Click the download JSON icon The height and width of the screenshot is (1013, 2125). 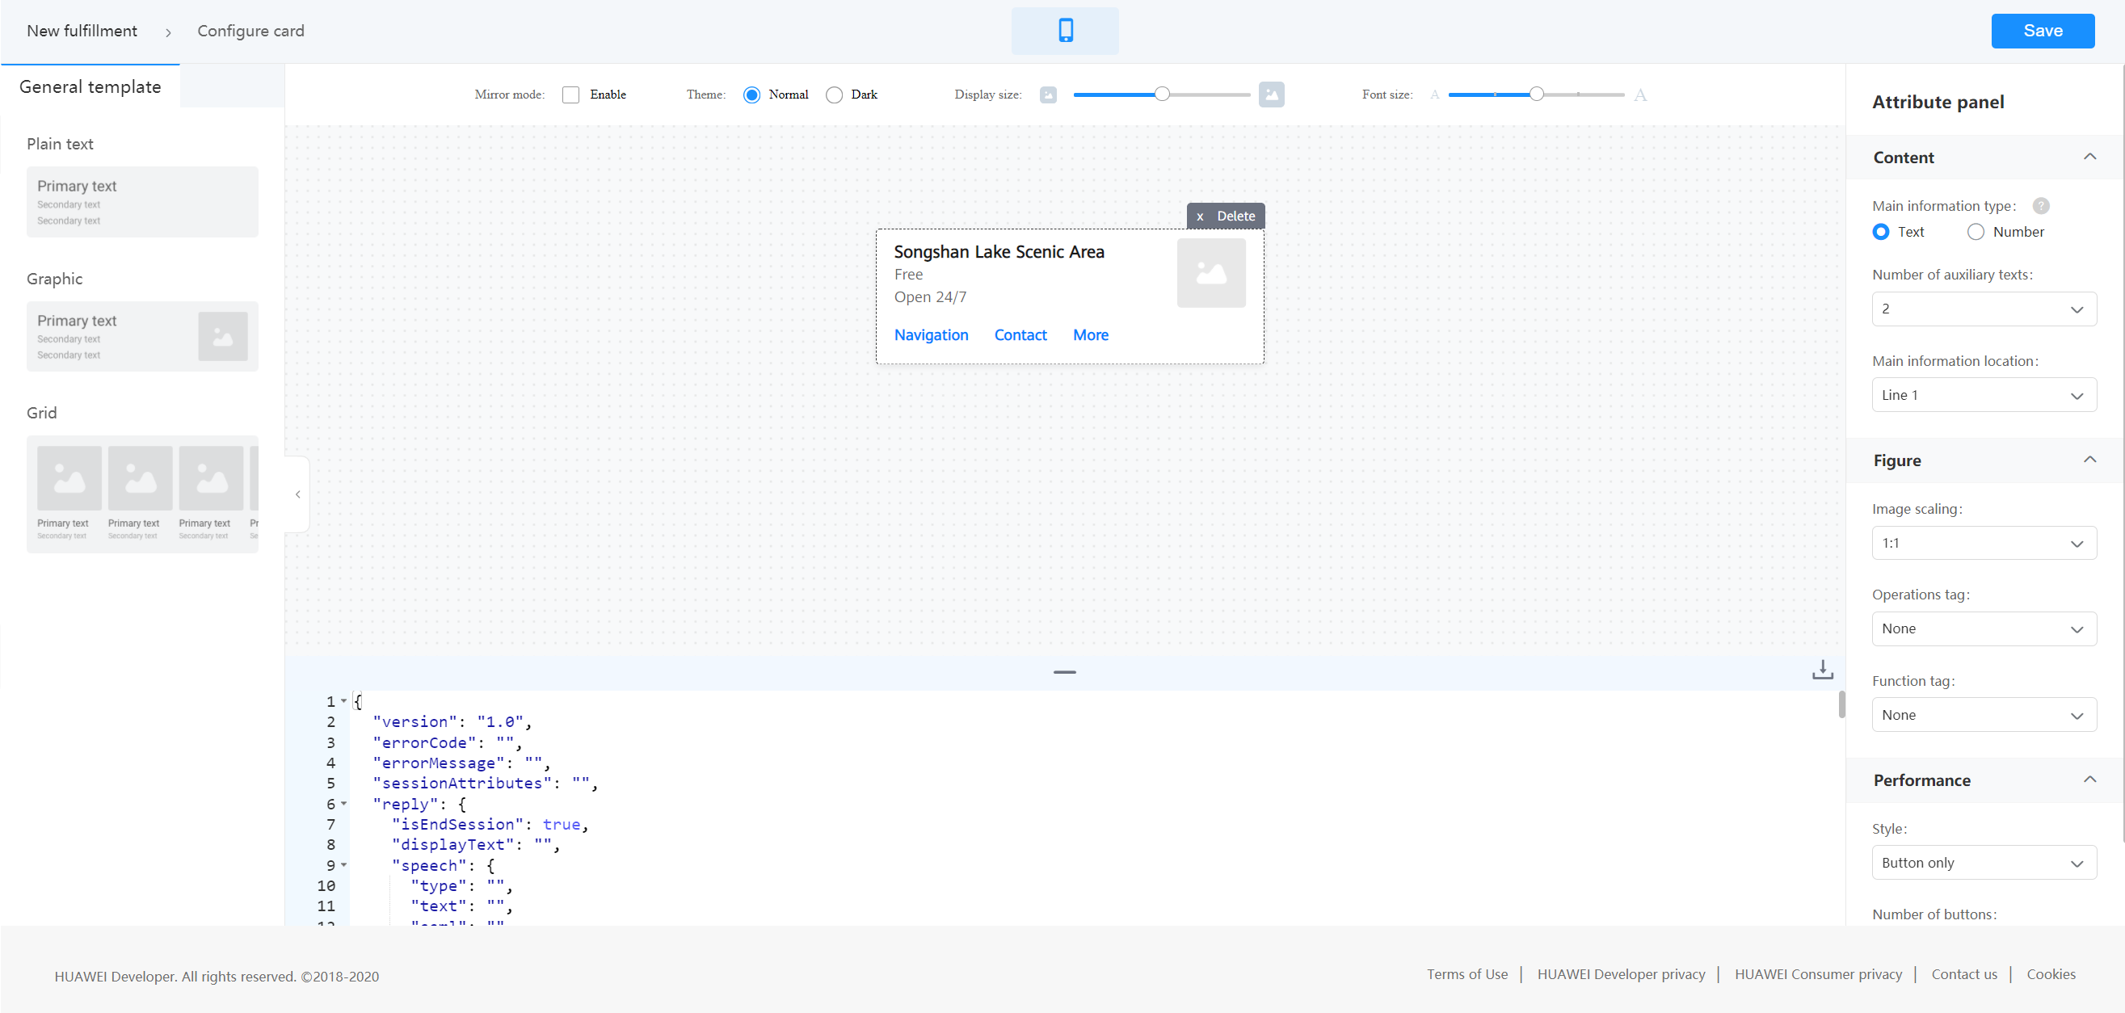coord(1822,669)
